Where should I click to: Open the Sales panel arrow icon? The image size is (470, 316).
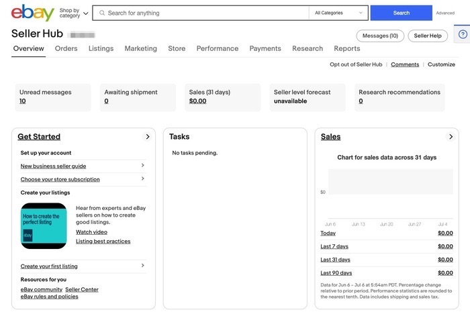[451, 137]
